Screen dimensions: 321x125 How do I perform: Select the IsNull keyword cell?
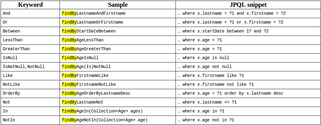(x=30, y=58)
